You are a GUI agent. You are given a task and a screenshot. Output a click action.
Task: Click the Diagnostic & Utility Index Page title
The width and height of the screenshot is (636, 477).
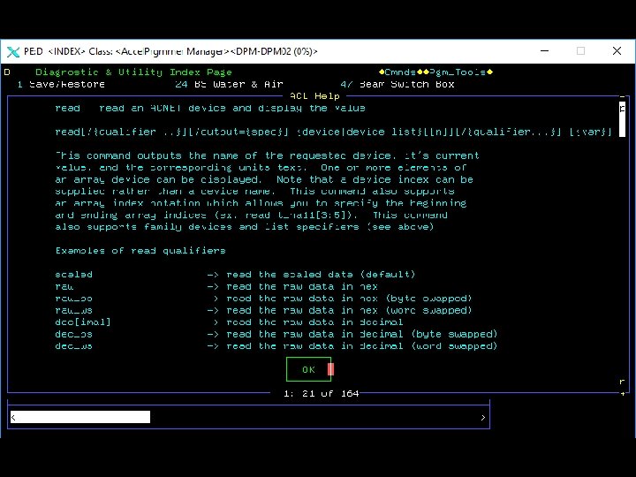click(133, 72)
